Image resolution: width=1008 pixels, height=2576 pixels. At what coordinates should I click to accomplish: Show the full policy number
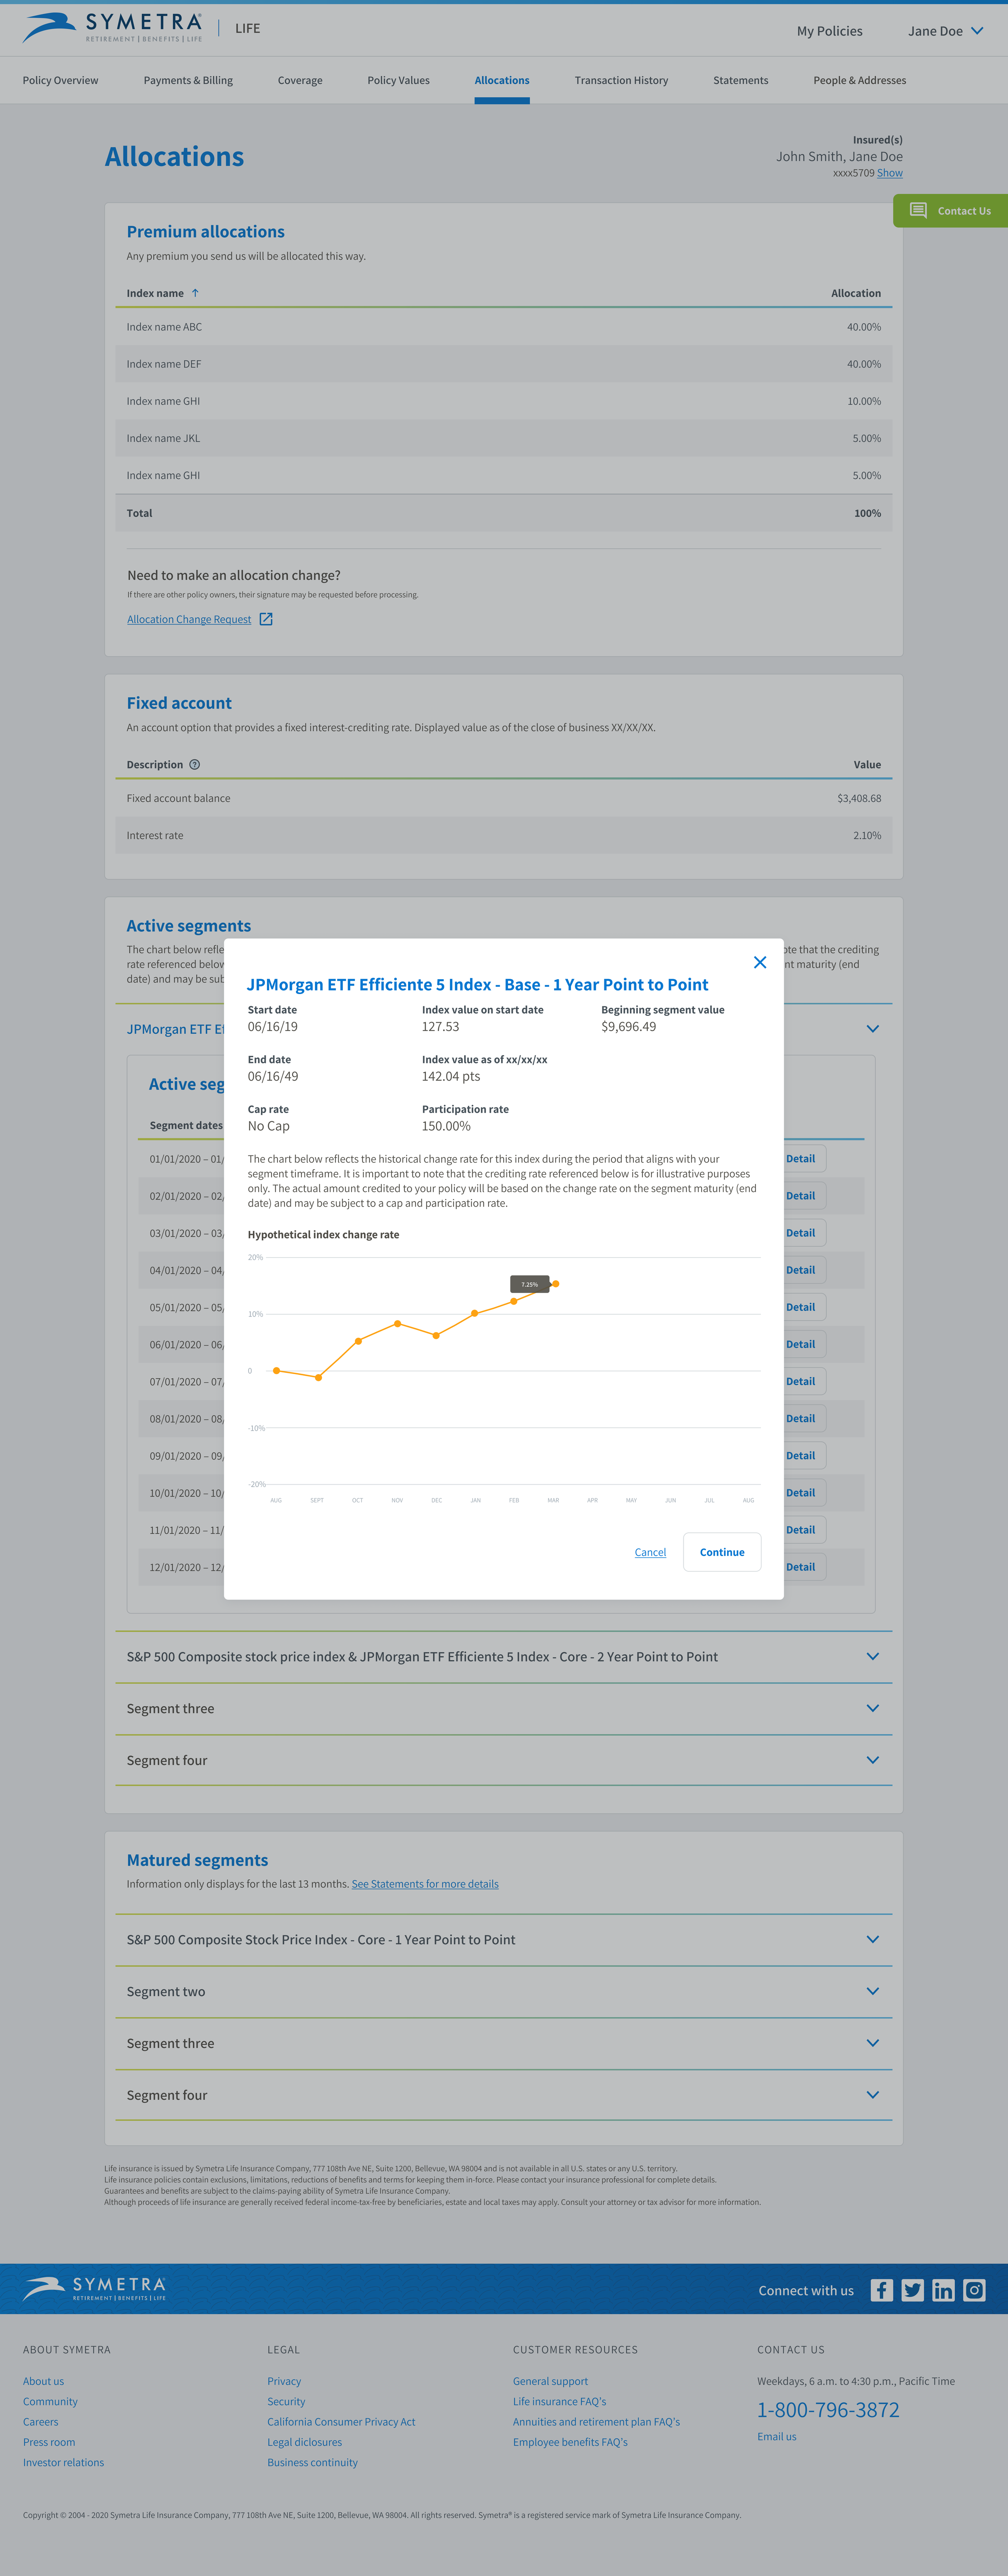pyautogui.click(x=890, y=172)
